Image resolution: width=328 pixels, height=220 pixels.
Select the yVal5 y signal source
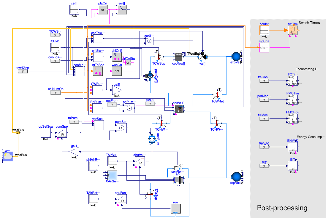pyautogui.click(x=150, y=104)
